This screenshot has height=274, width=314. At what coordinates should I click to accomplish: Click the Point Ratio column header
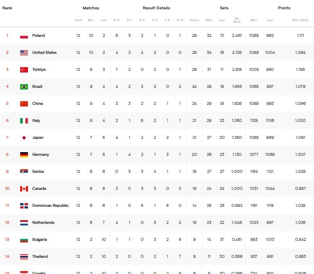click(x=300, y=20)
